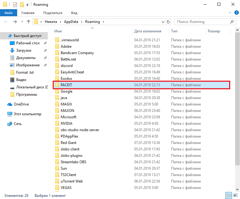This screenshot has height=199, width=240.
Task: Select Локальный диск in navigation pane
Action: [x=32, y=87]
